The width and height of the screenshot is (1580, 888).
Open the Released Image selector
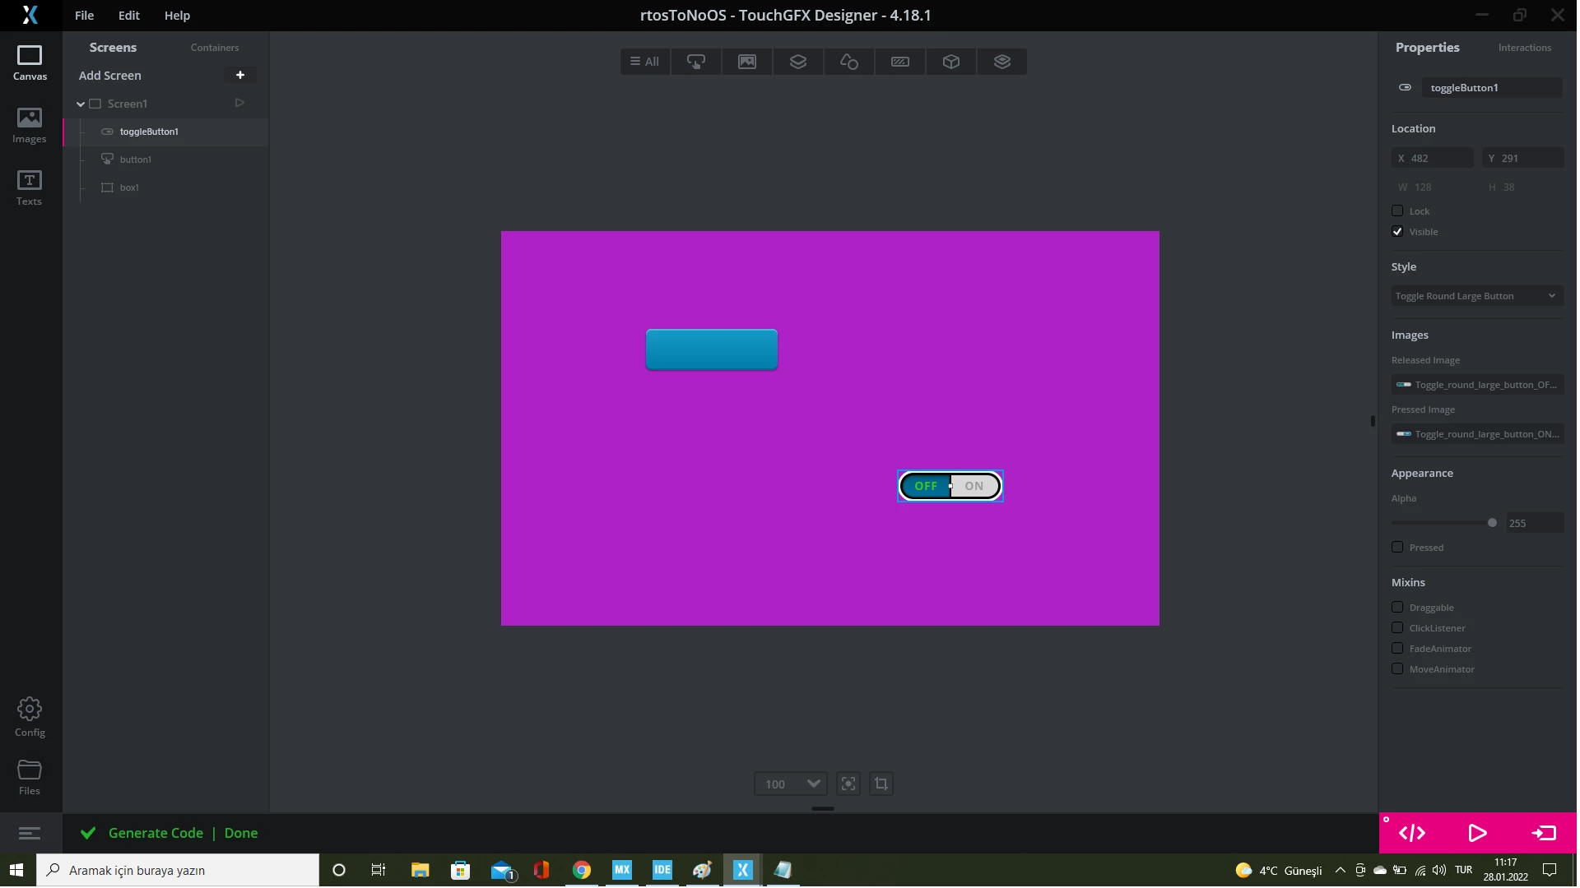tap(1477, 385)
